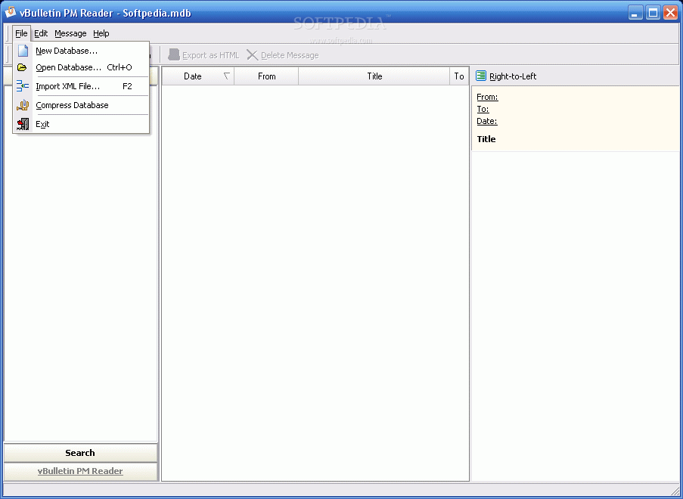Close the vBulletin PM Reader window
Viewport: 683px width, 499px height.
click(670, 13)
